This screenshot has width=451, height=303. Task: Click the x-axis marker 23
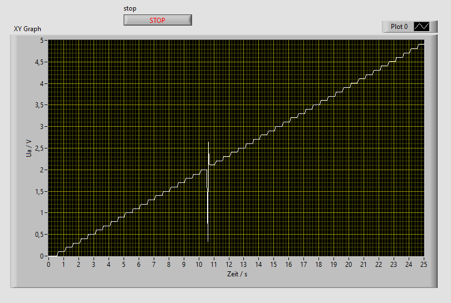[394, 265]
